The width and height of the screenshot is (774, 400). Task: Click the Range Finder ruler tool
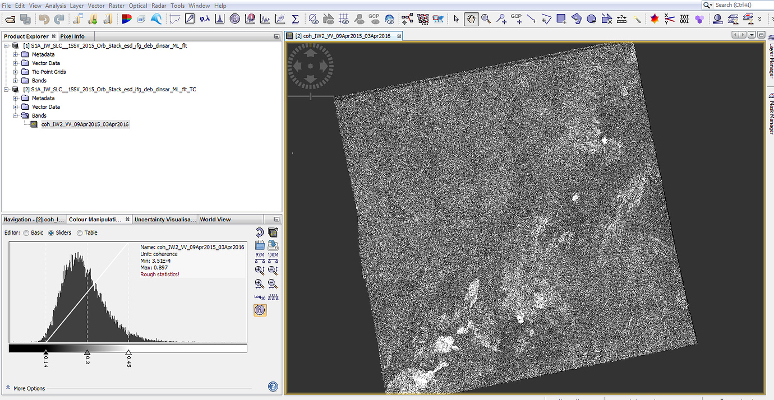click(621, 19)
